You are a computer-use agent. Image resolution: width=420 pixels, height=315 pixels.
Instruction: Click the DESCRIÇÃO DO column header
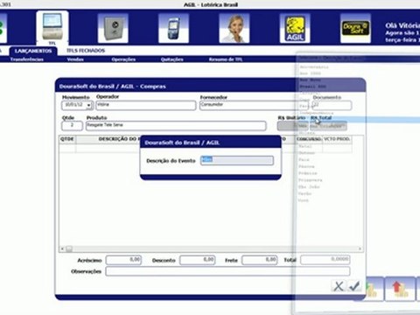(118, 139)
